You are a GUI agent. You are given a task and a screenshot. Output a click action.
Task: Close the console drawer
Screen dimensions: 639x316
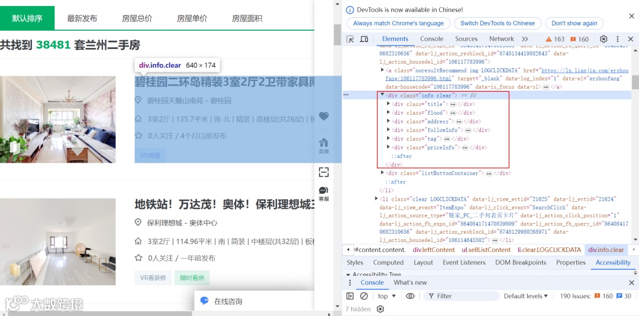coord(631,282)
